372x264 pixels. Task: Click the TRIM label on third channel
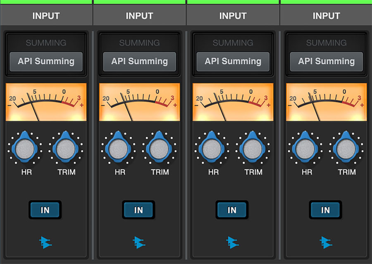click(x=253, y=172)
